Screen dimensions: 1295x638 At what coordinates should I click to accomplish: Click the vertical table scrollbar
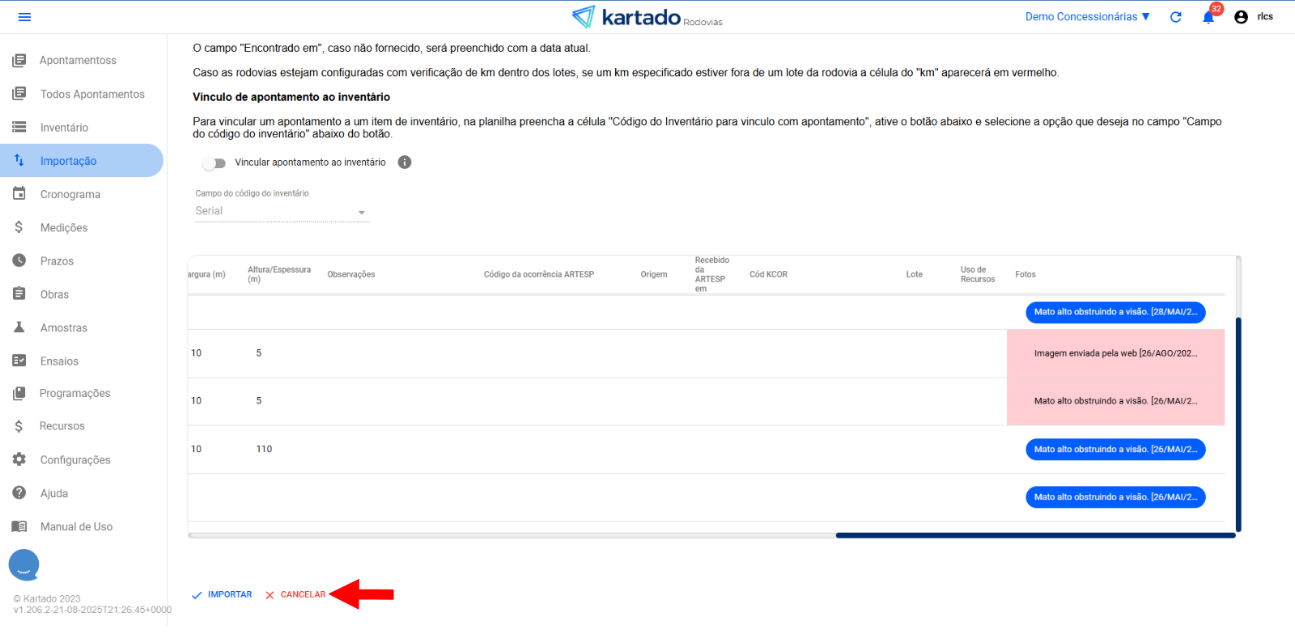coord(1238,424)
